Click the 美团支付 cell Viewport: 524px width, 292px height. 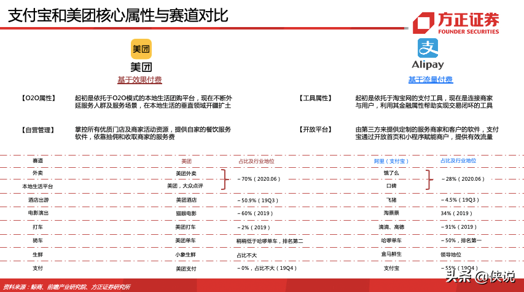point(186,269)
